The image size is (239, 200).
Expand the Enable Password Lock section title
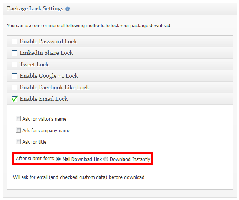coord(48,41)
